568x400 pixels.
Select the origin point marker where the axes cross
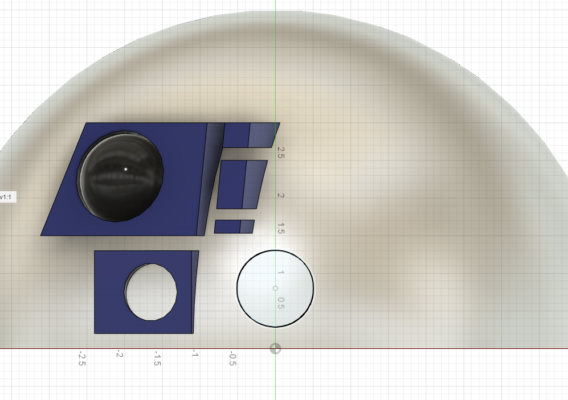pos(275,349)
